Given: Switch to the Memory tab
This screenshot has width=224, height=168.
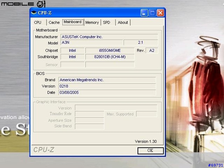Looking at the screenshot, I should pyautogui.click(x=92, y=22).
